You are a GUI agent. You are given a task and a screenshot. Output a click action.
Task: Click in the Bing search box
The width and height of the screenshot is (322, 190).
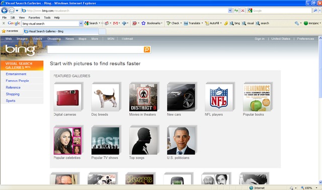pyautogui.click(x=96, y=50)
